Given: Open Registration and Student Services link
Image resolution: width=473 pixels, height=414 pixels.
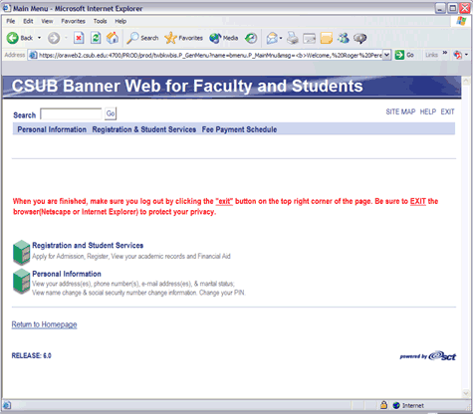Looking at the screenshot, I should click(x=88, y=246).
